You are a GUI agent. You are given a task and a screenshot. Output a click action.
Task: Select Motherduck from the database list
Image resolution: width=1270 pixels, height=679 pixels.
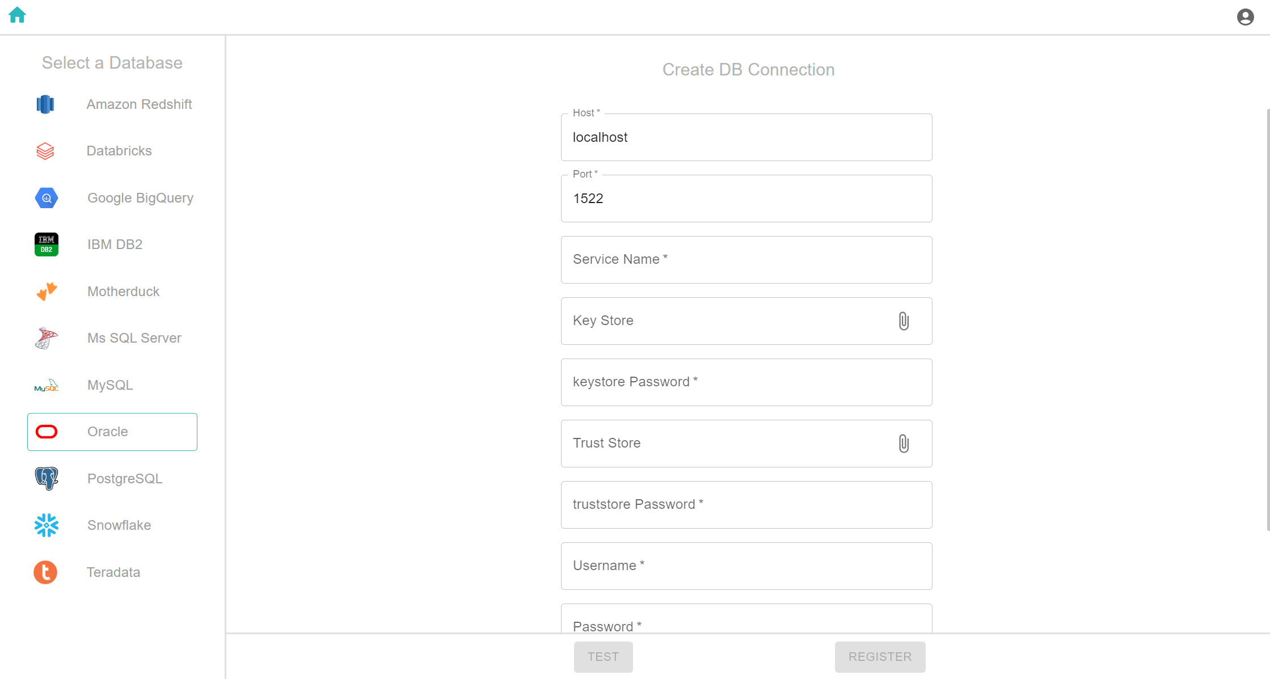[112, 292]
